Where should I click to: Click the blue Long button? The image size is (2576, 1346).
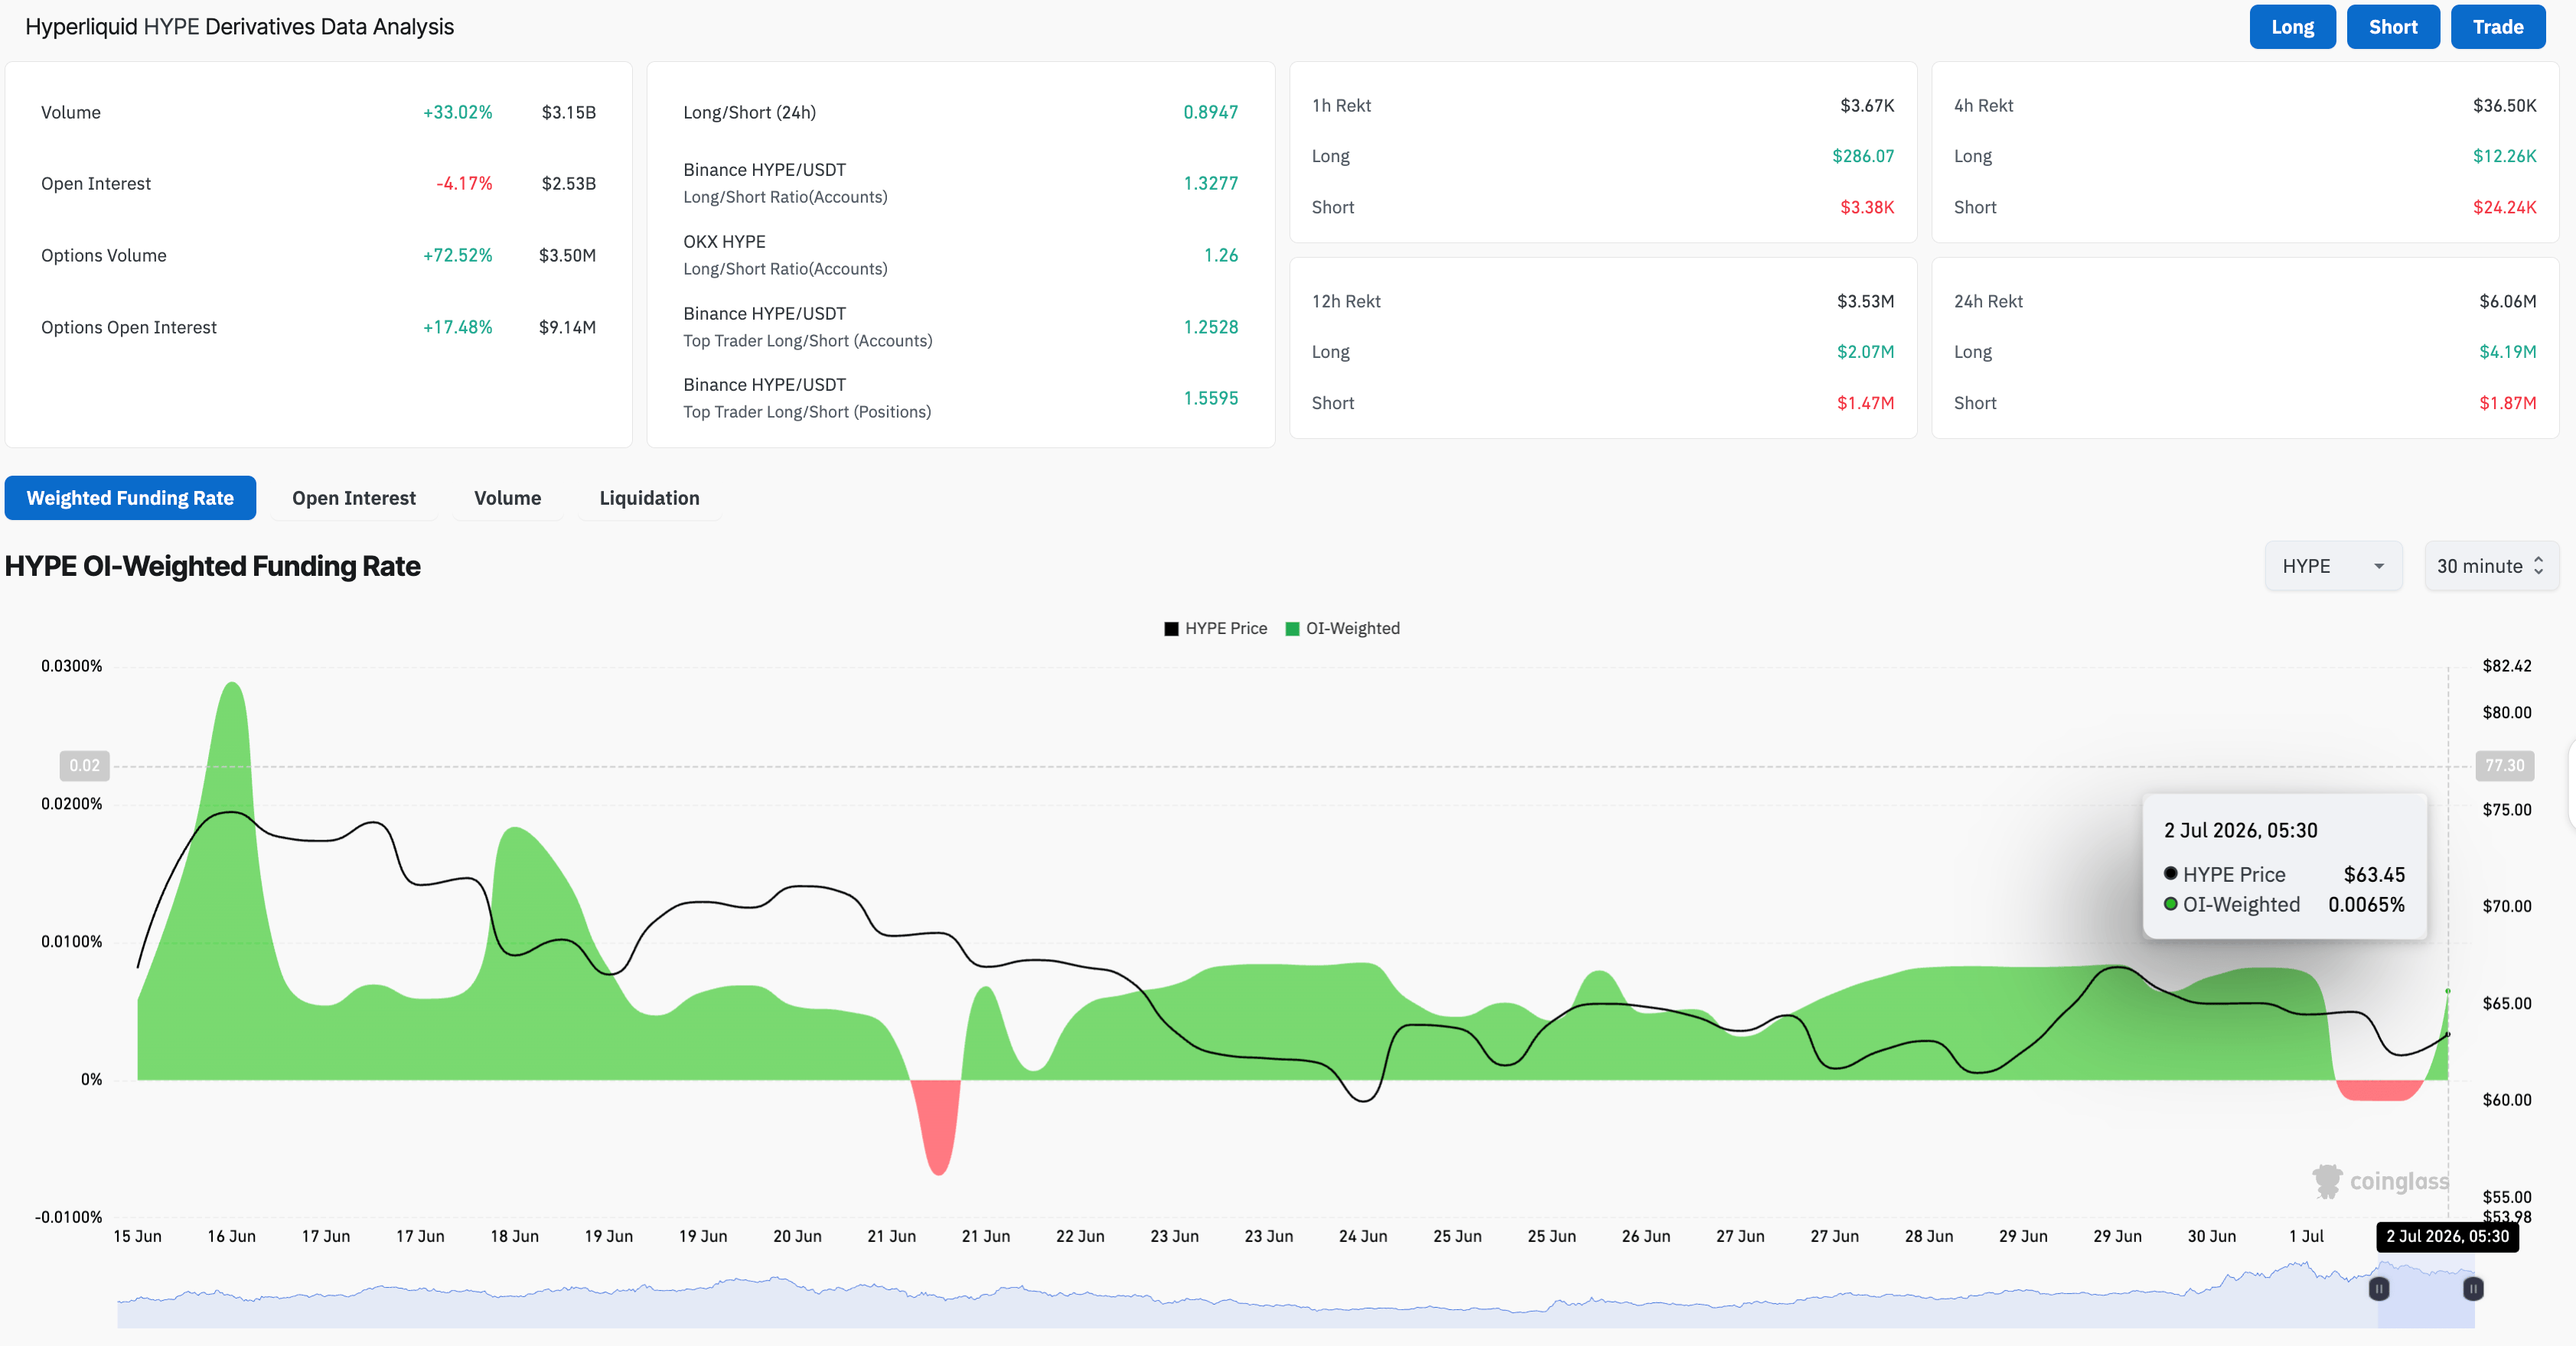click(x=2292, y=27)
